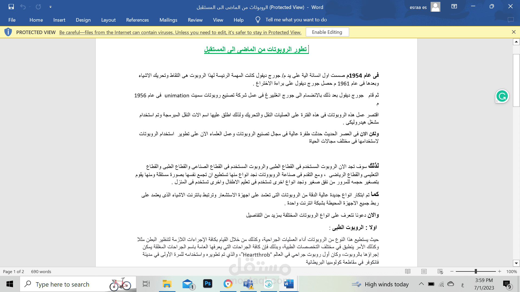The image size is (520, 292).
Task: Open the Help tab
Action: [x=239, y=20]
